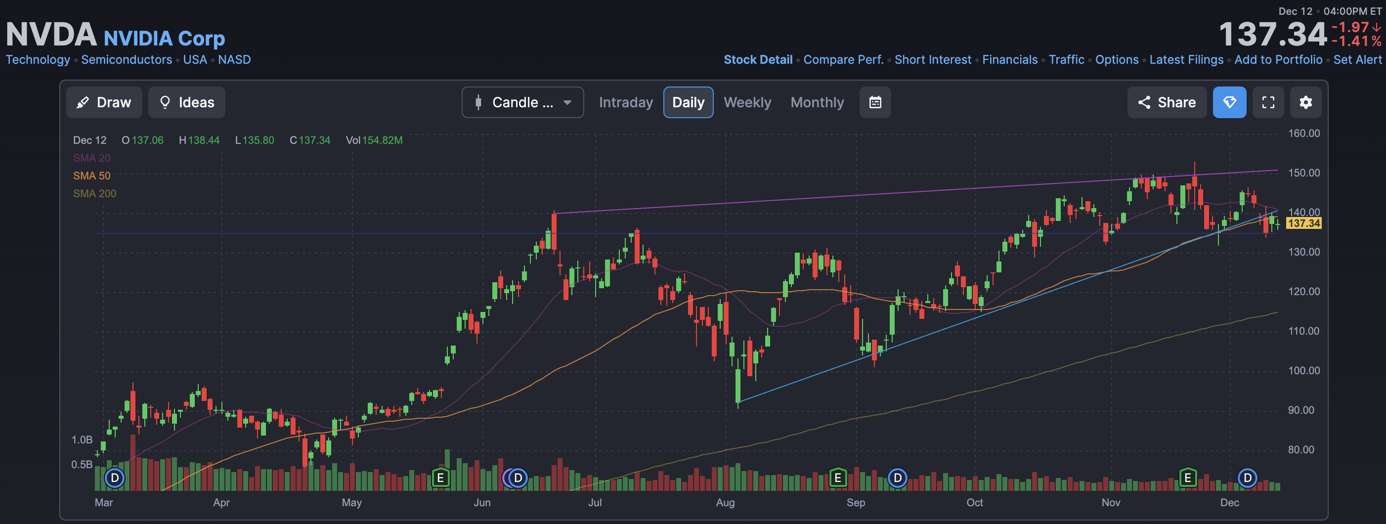1386x524 pixels.
Task: Click the late August earnings E marker
Action: [838, 478]
